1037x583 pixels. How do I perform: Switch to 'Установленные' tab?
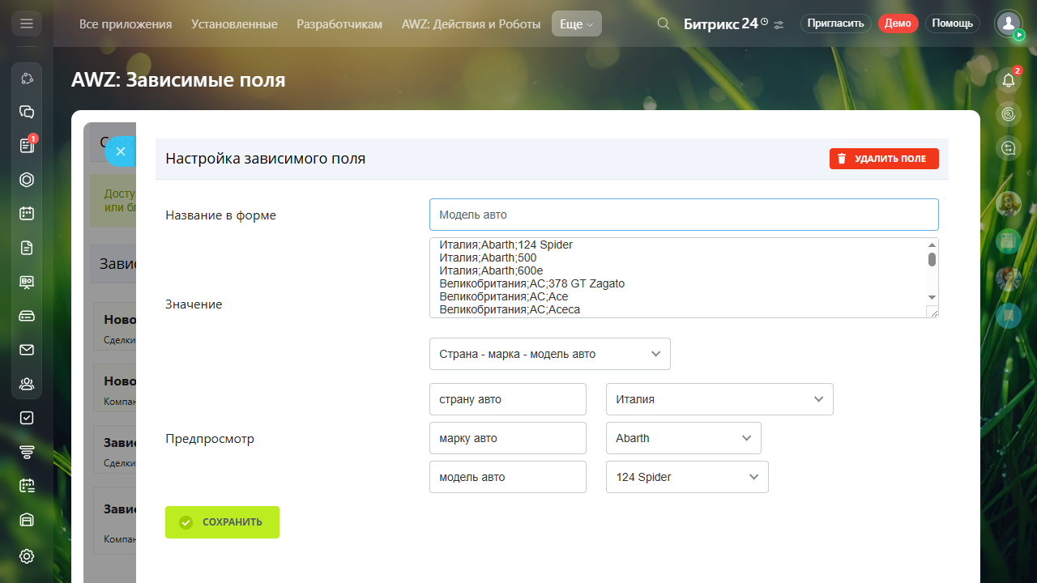click(234, 24)
